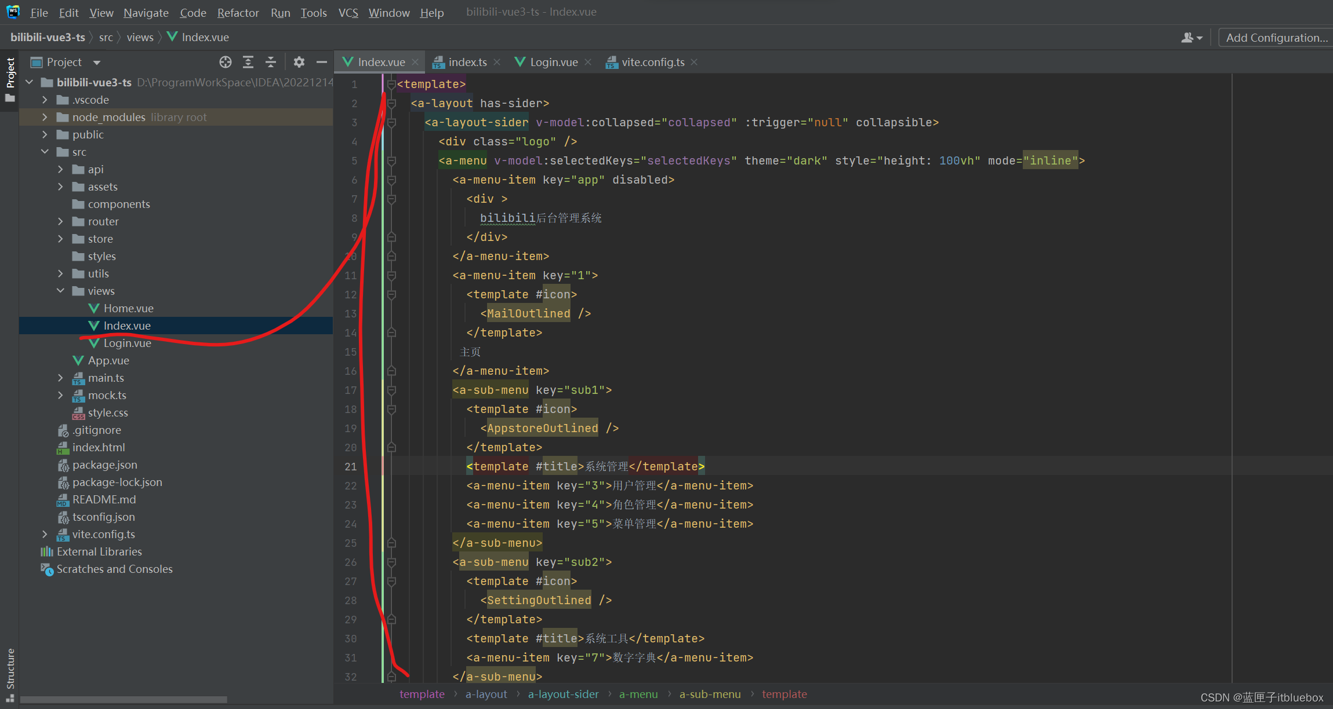Screen dimensions: 1333x709
Task: Toggle fold marker at line 17 a-sub-menu
Action: click(x=391, y=390)
